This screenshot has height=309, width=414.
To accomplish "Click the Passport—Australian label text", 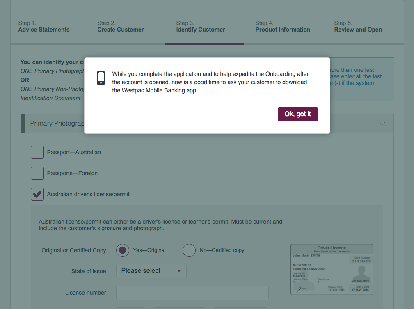I will tap(74, 152).
